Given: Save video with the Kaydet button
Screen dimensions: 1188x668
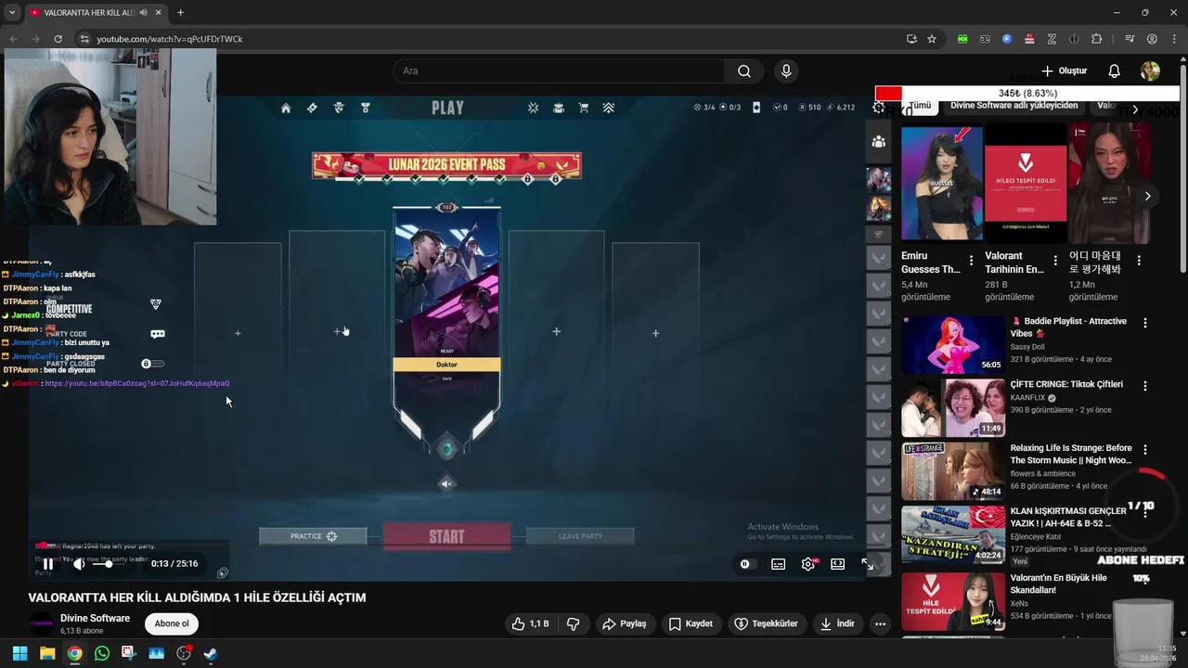Looking at the screenshot, I should 691,624.
